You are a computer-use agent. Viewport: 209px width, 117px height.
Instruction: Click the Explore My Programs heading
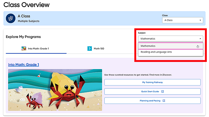[x=23, y=37]
